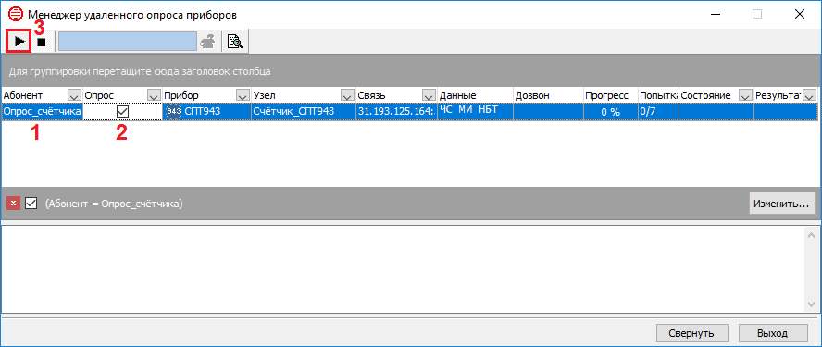Click the 943 device icon next to СПТ943

[x=174, y=112]
